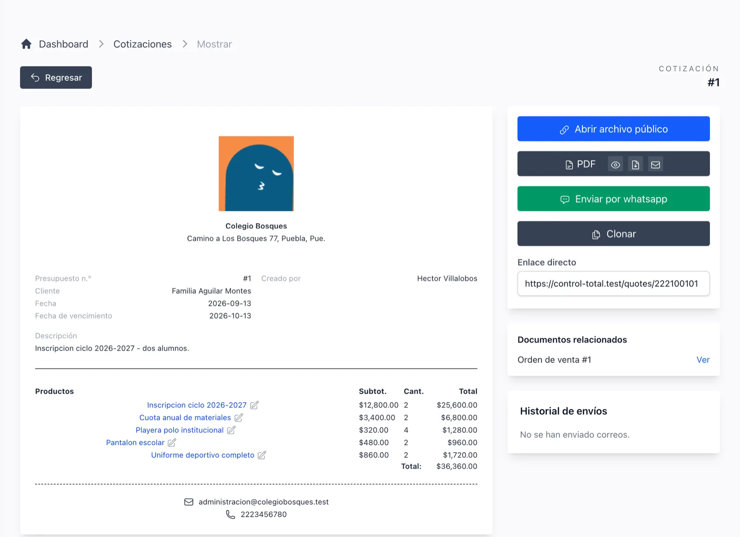Screen dimensions: 740x537
Task: Click the chevron separator after Cotizaciones
Action: pos(185,44)
